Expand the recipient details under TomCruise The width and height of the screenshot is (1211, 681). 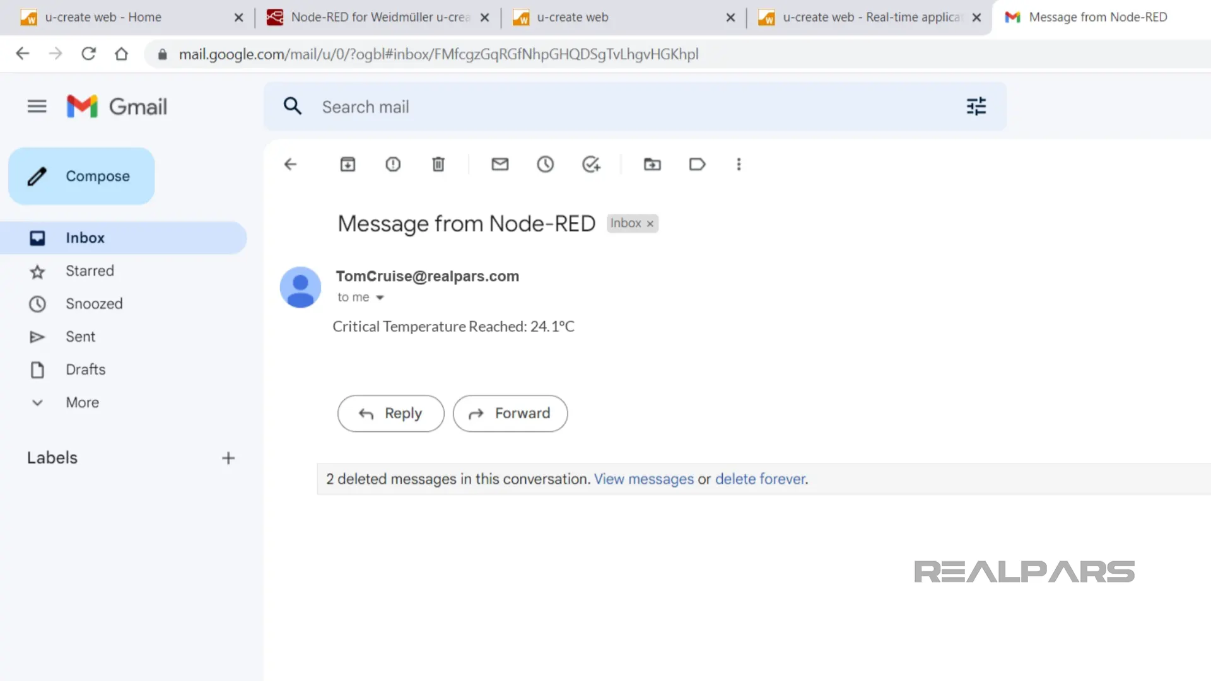pos(380,297)
